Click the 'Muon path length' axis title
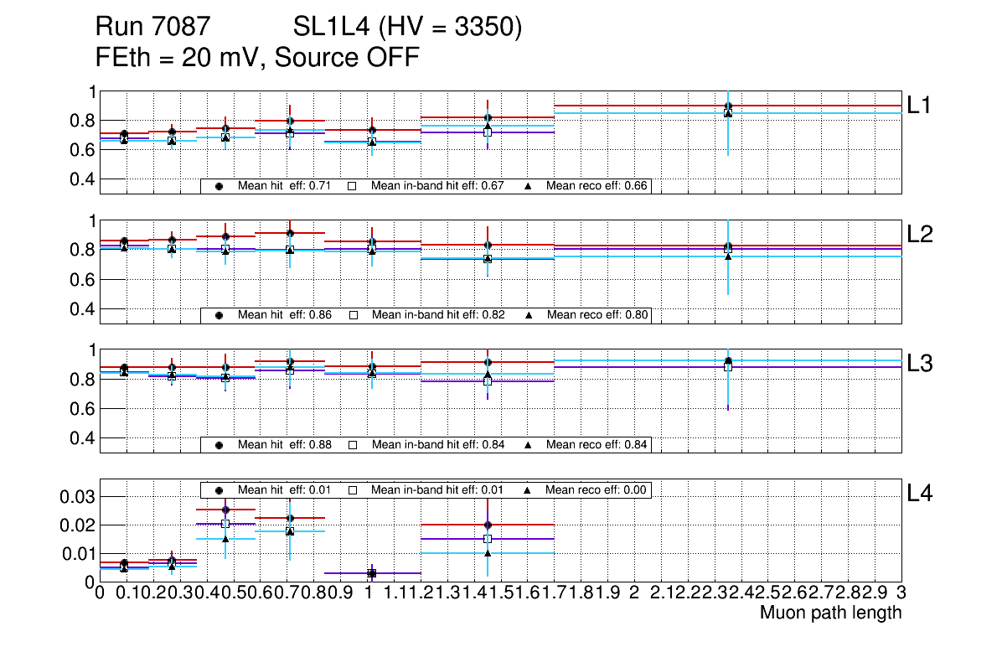This screenshot has height=647, width=1002. click(x=830, y=613)
